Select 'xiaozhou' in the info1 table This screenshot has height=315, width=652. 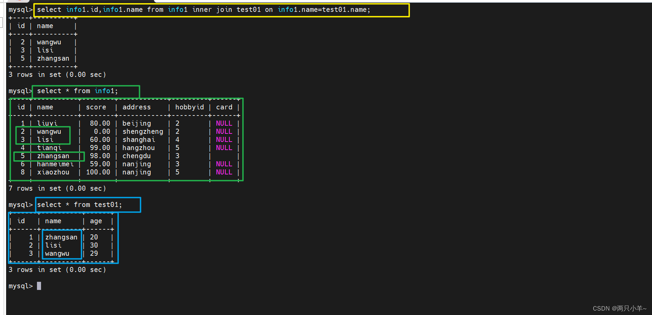(53, 172)
